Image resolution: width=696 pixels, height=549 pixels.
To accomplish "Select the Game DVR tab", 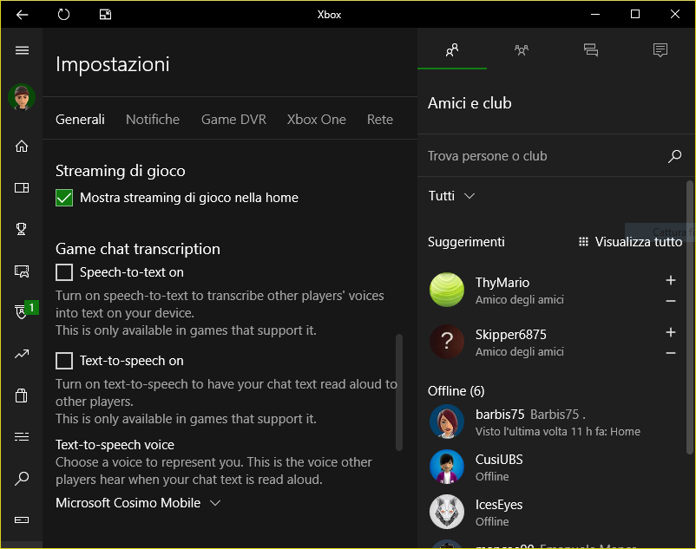I will click(233, 120).
